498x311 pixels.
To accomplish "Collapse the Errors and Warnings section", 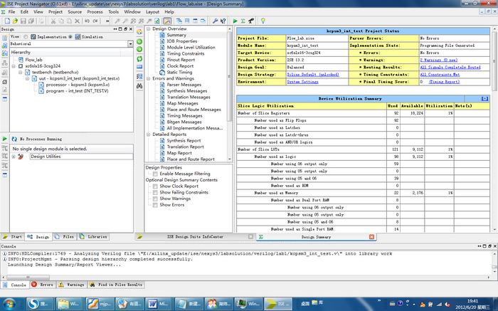I will click(x=148, y=78).
